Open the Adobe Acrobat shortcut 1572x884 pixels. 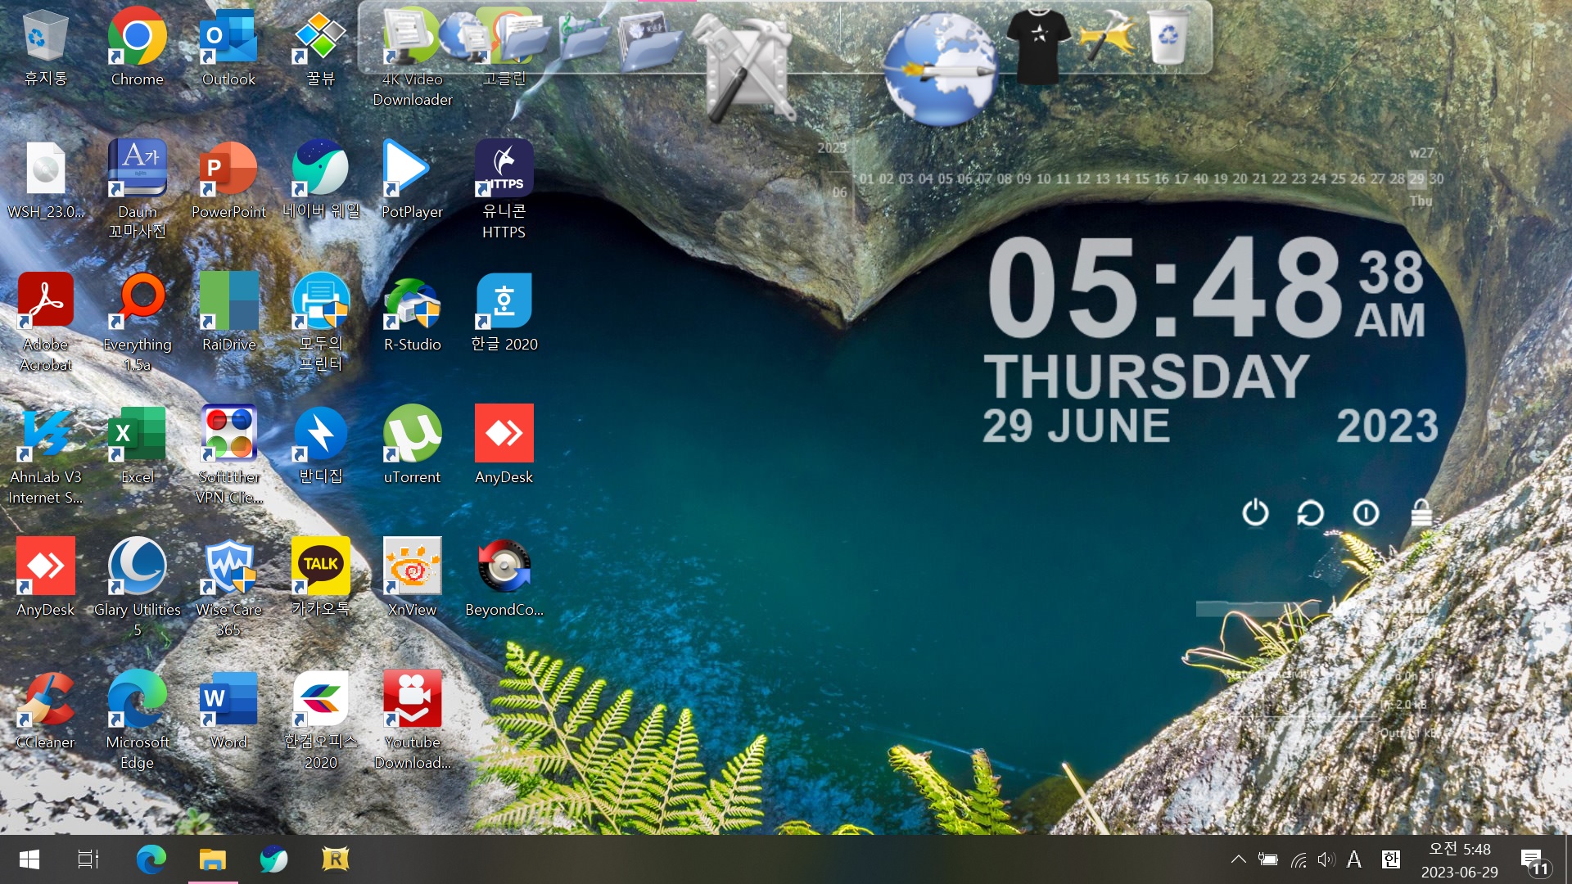(45, 322)
